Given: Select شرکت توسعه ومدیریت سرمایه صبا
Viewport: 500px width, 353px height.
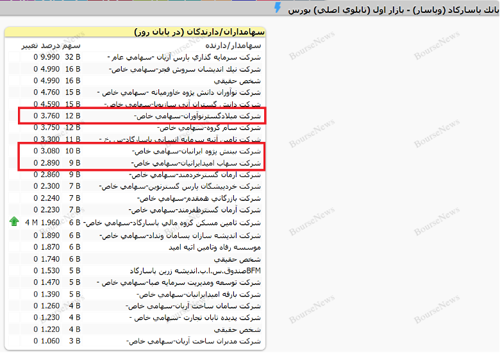Looking at the screenshot, I should (179, 282).
